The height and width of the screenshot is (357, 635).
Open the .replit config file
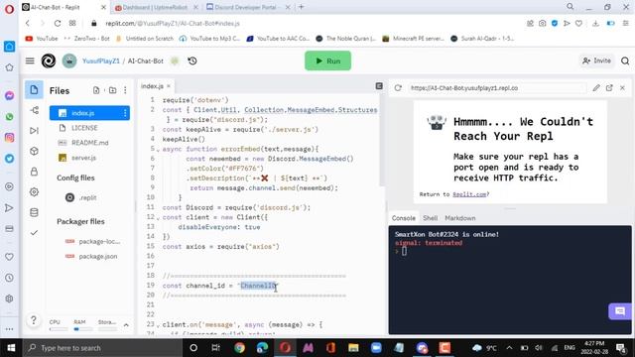tap(87, 197)
